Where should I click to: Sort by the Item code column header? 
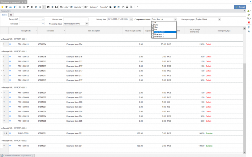[52, 31]
